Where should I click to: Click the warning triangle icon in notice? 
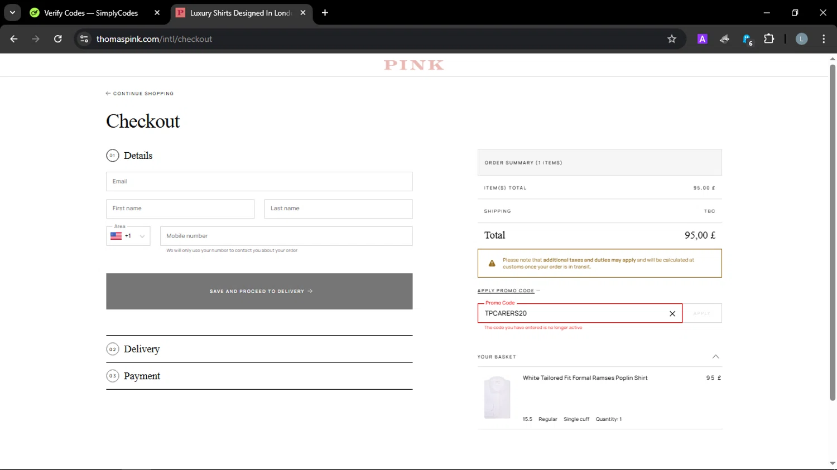pyautogui.click(x=492, y=263)
